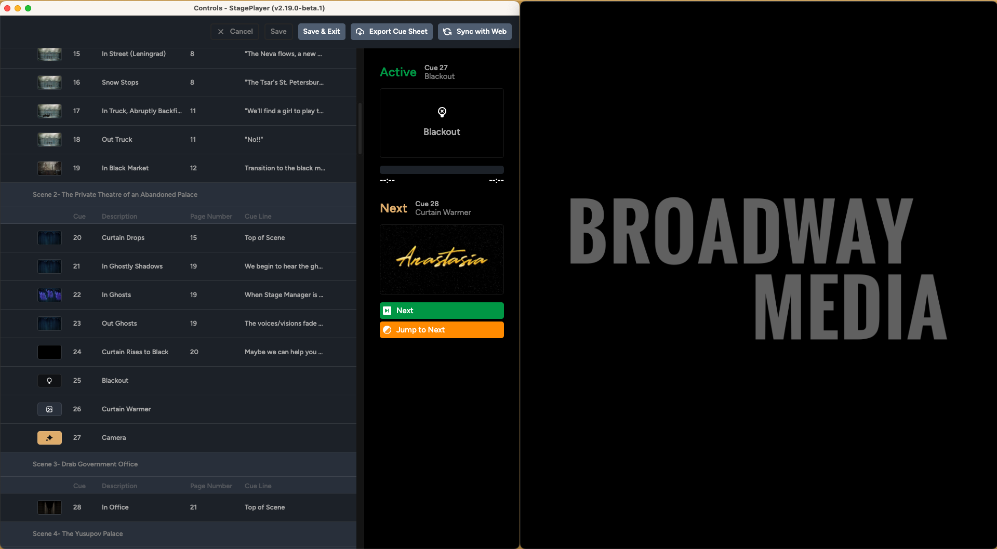Click the skip icon on Next button
Image resolution: width=997 pixels, height=549 pixels.
(387, 311)
